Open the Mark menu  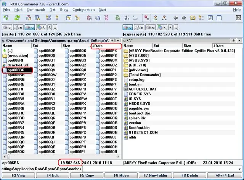click(19, 10)
